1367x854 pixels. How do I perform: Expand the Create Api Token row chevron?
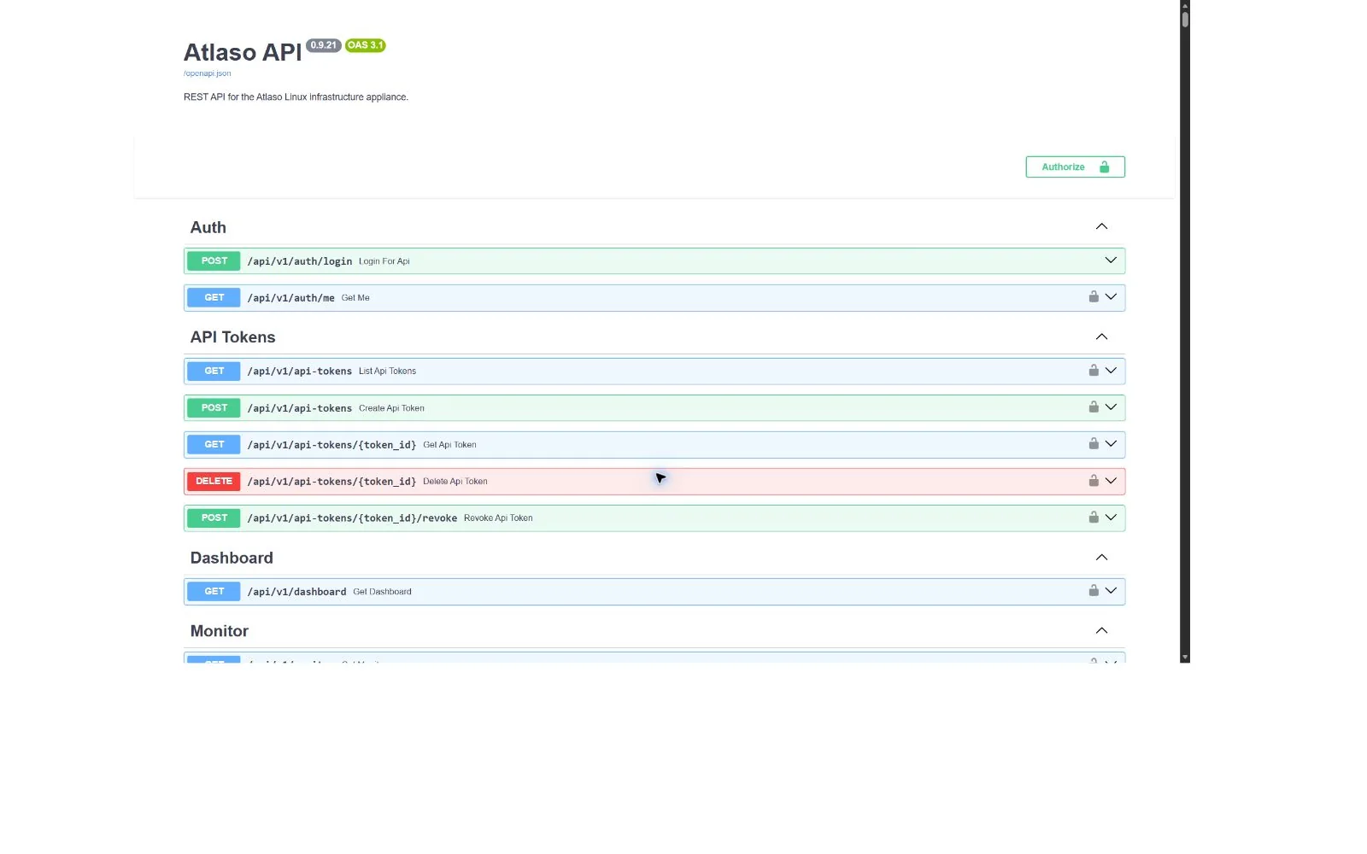1111,407
